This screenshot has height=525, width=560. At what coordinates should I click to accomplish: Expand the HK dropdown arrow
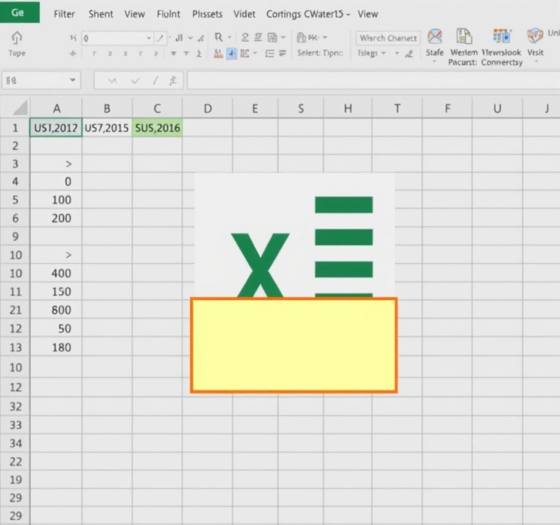[325, 37]
